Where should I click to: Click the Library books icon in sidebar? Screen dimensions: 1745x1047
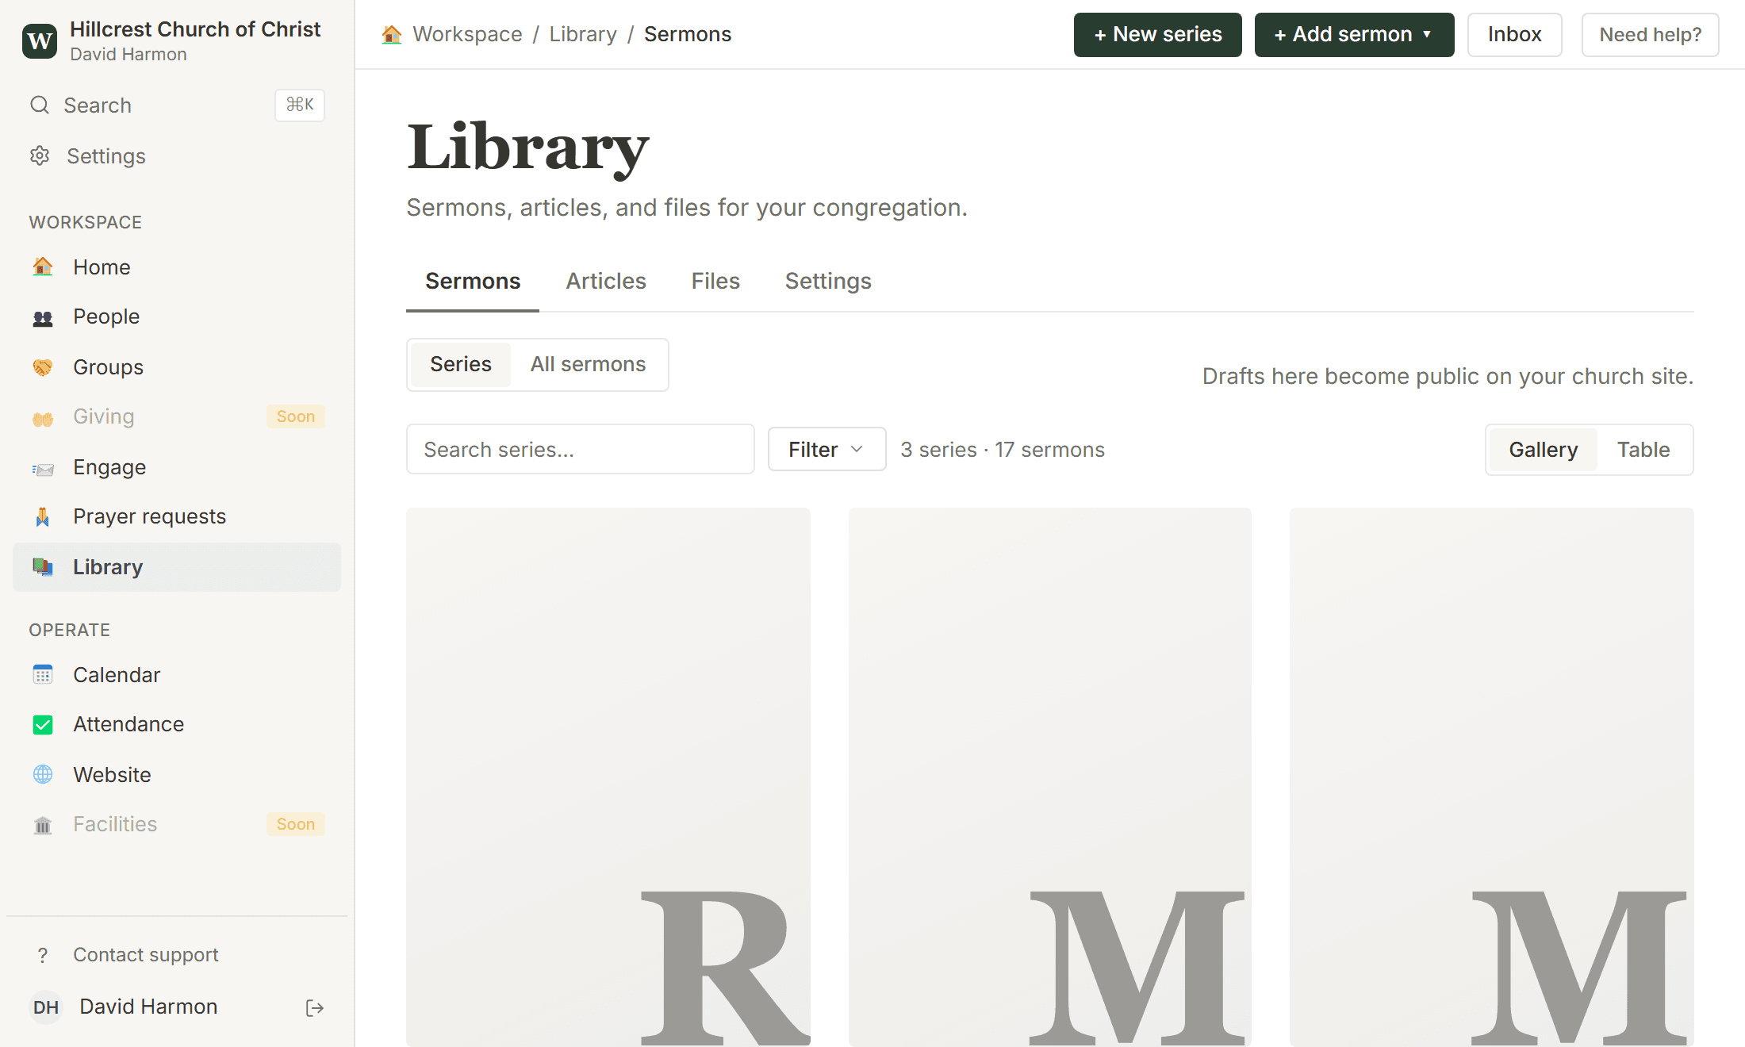click(43, 566)
